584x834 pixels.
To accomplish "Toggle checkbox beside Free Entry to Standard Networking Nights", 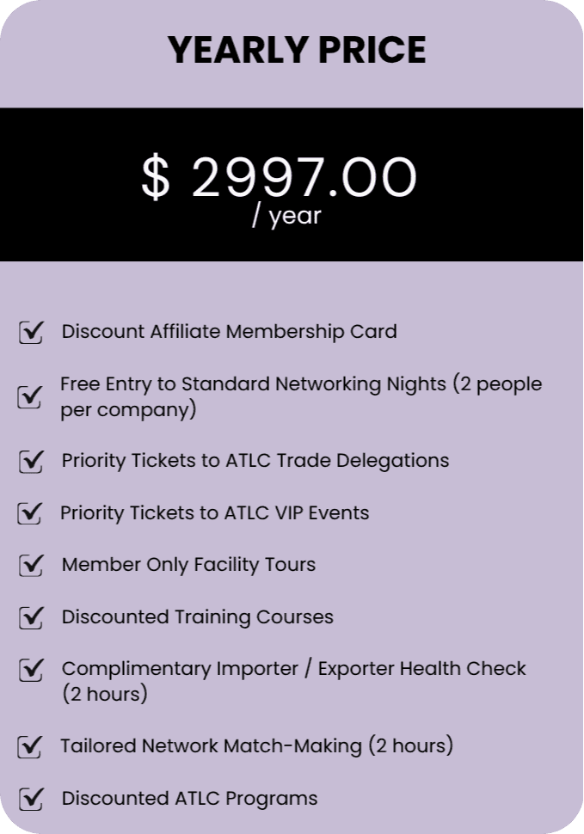I will coord(31,396).
